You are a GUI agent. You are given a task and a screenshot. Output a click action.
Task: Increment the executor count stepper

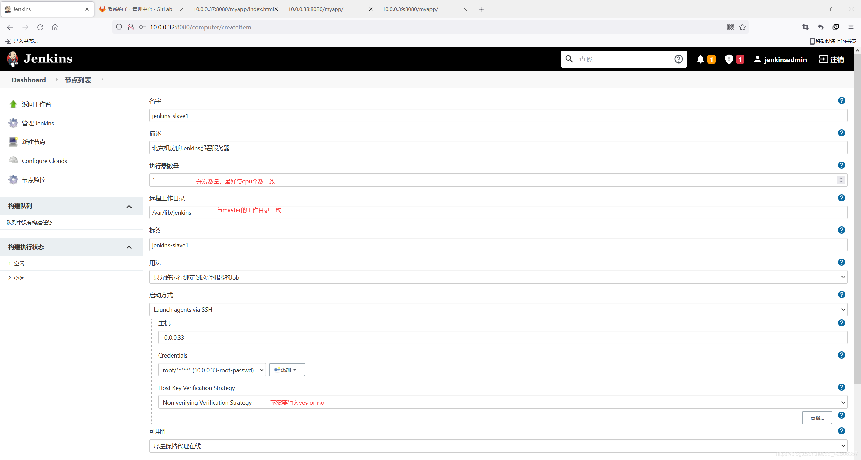click(841, 178)
